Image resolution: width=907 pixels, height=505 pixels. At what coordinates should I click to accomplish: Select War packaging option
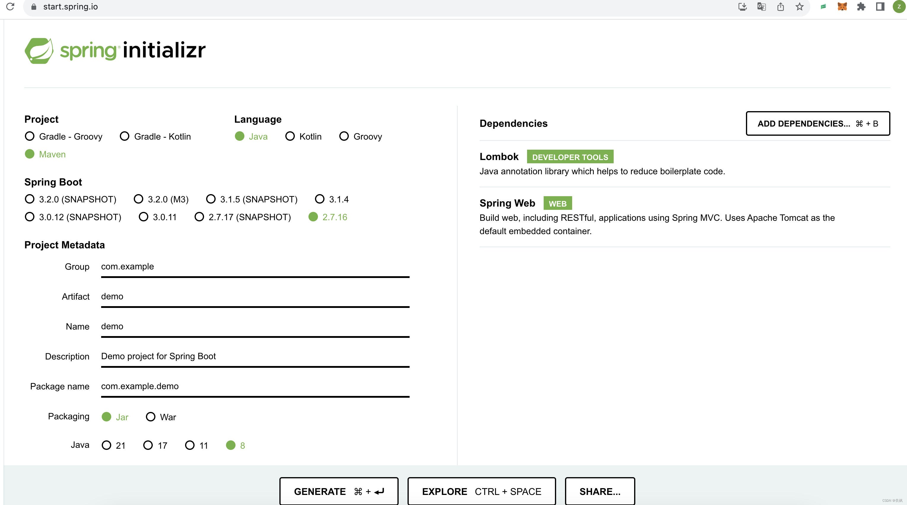tap(151, 417)
